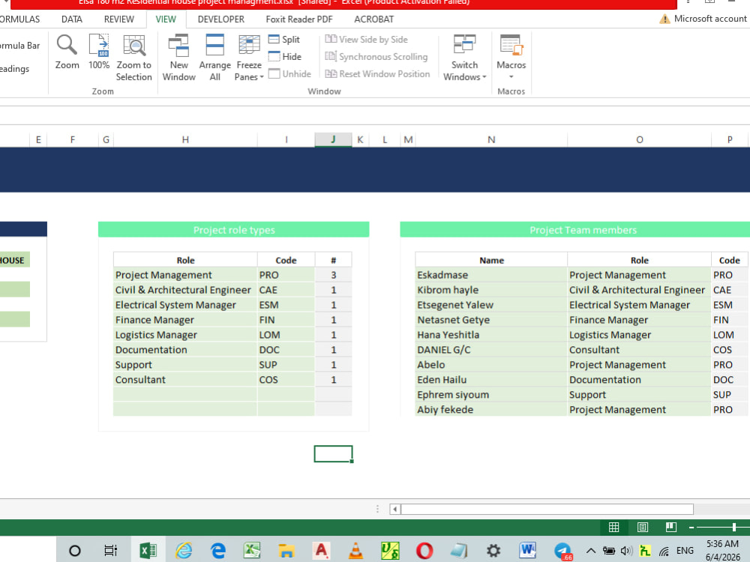
Task: Open Internet Explorer from taskbar
Action: click(183, 551)
